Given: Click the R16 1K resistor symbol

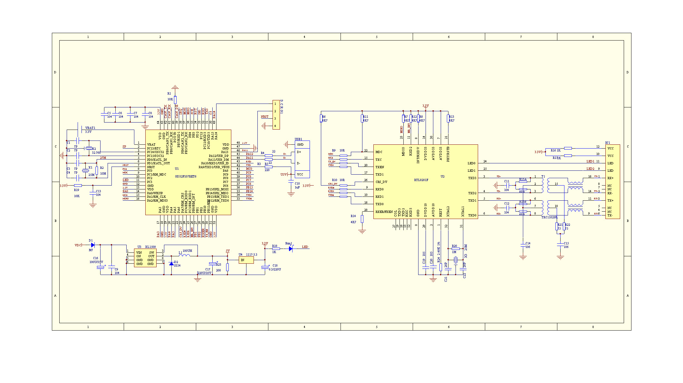Looking at the screenshot, I should pos(568,148).
